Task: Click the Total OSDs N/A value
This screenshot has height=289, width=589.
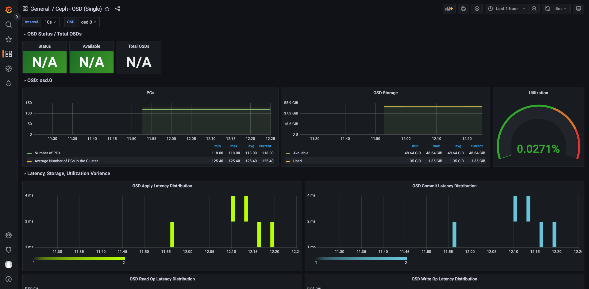Action: tap(139, 62)
